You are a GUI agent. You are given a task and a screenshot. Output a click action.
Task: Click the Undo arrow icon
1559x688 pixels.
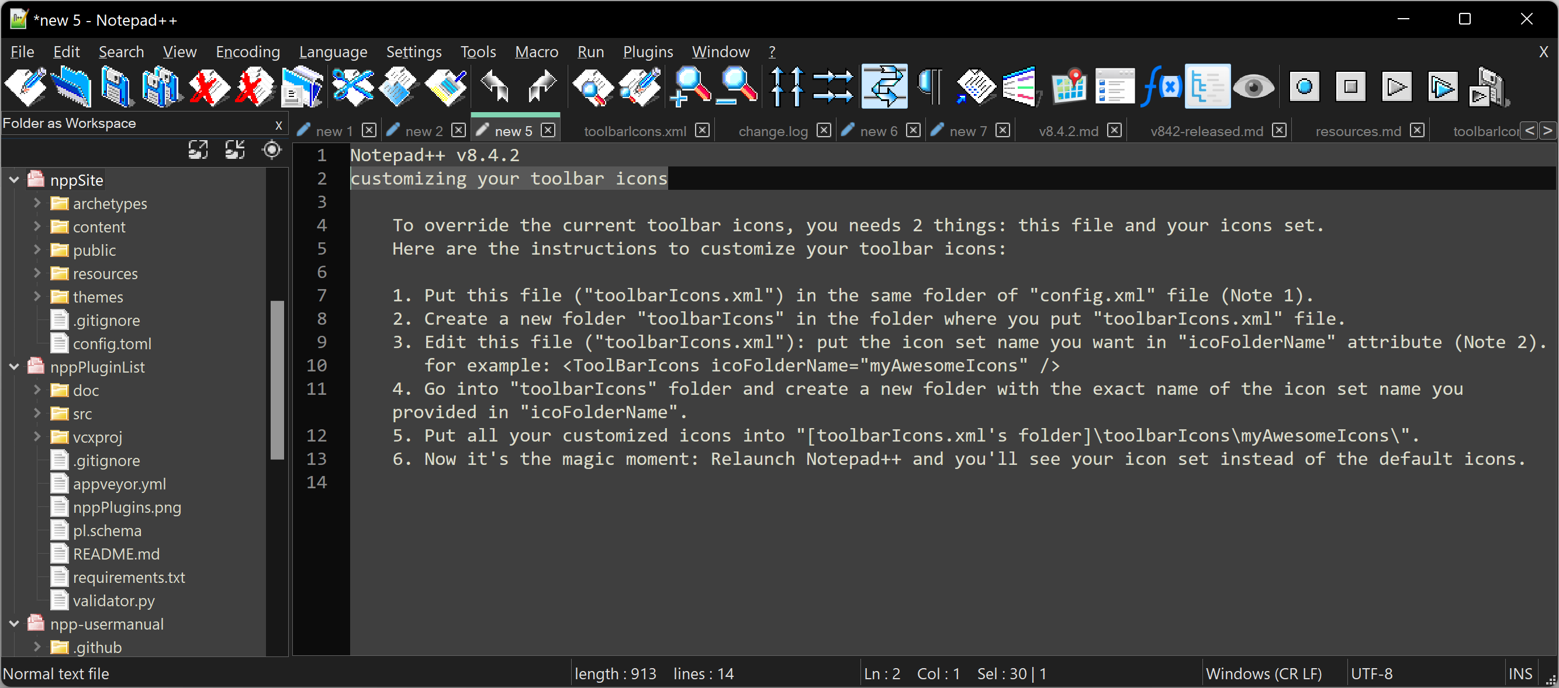tap(495, 88)
